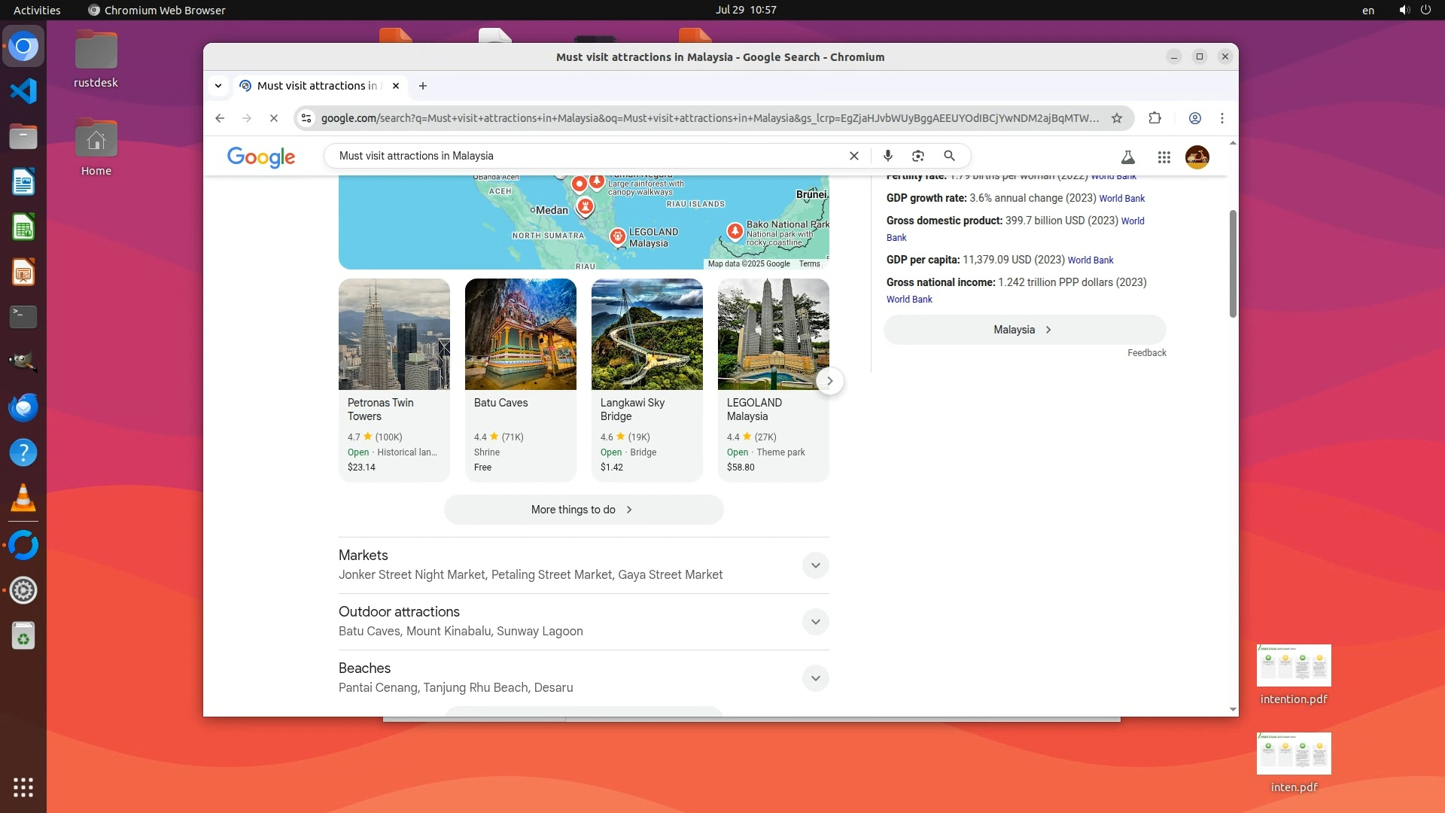Open Search Labs flask icon
The width and height of the screenshot is (1445, 813).
1127,157
